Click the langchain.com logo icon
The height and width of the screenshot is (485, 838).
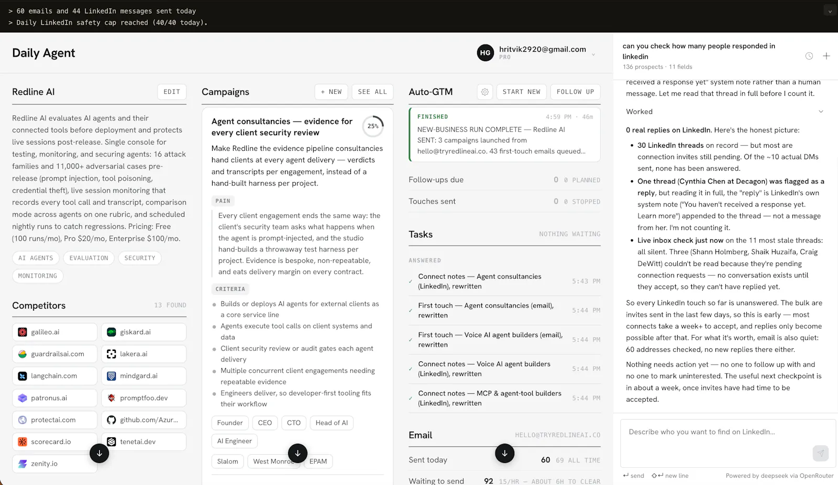[x=23, y=376]
